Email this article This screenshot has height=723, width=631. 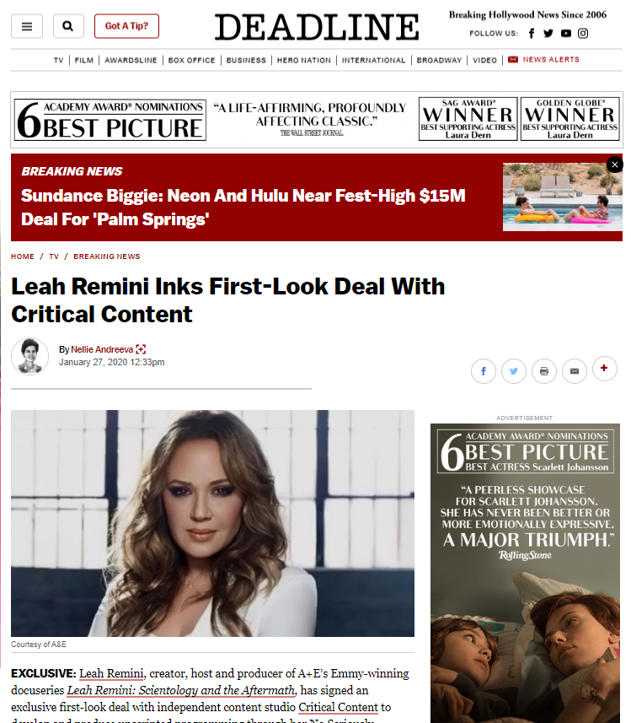[x=575, y=370]
